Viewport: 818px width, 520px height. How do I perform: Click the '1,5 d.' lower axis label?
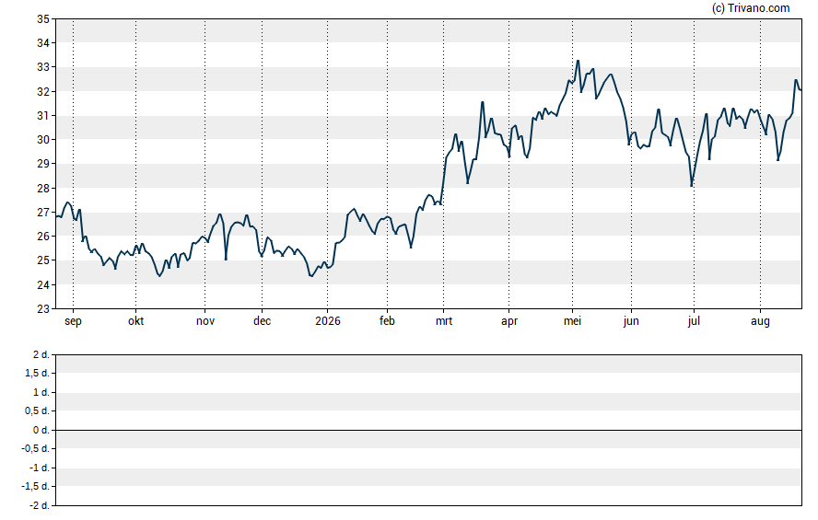click(37, 373)
